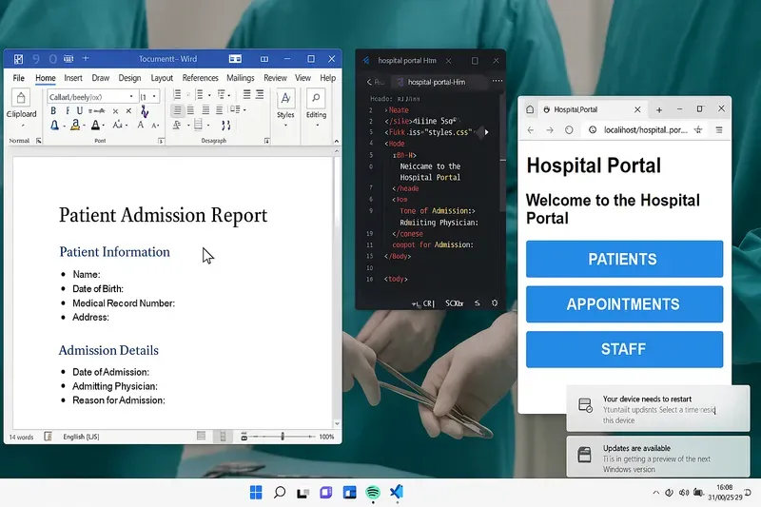Apply the black font color in Word

[x=96, y=126]
